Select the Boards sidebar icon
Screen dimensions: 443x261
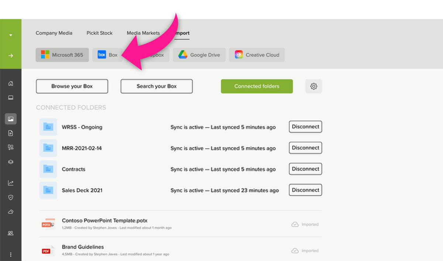point(11,147)
